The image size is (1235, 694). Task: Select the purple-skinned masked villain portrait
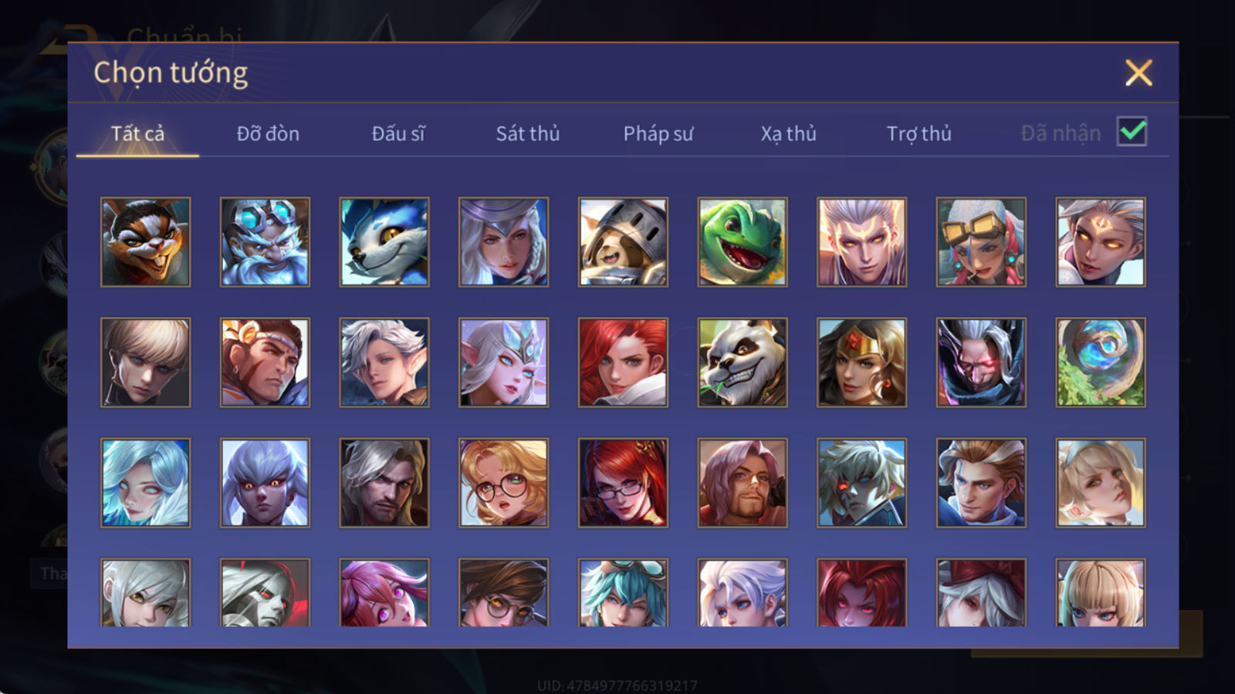(x=981, y=362)
